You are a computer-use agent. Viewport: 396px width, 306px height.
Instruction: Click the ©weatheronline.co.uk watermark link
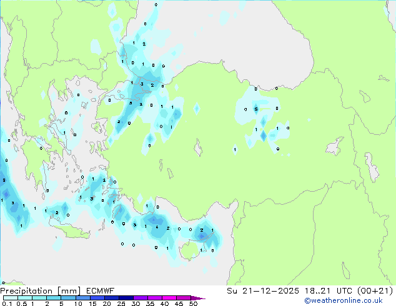(352, 300)
